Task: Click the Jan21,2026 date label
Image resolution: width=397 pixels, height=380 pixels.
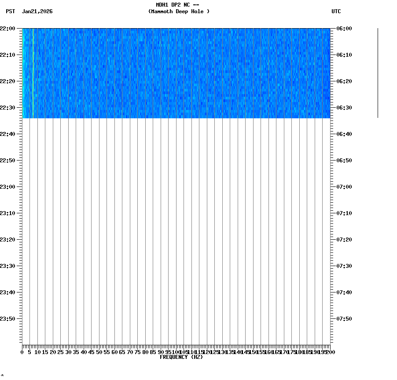Action: [37, 11]
